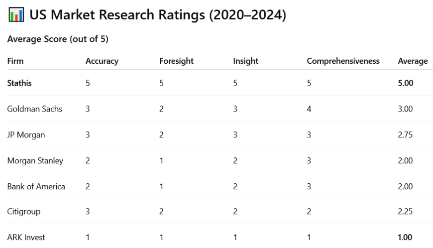Click the Goldman Sachs row label
433x248 pixels.
[35, 109]
